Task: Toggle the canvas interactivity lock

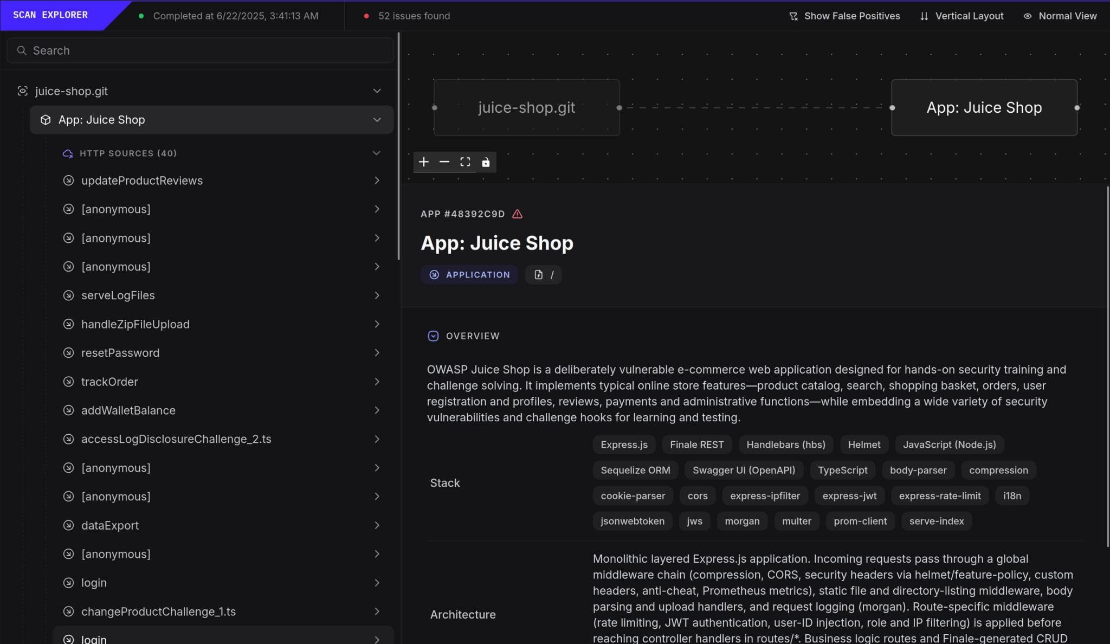Action: coord(486,162)
